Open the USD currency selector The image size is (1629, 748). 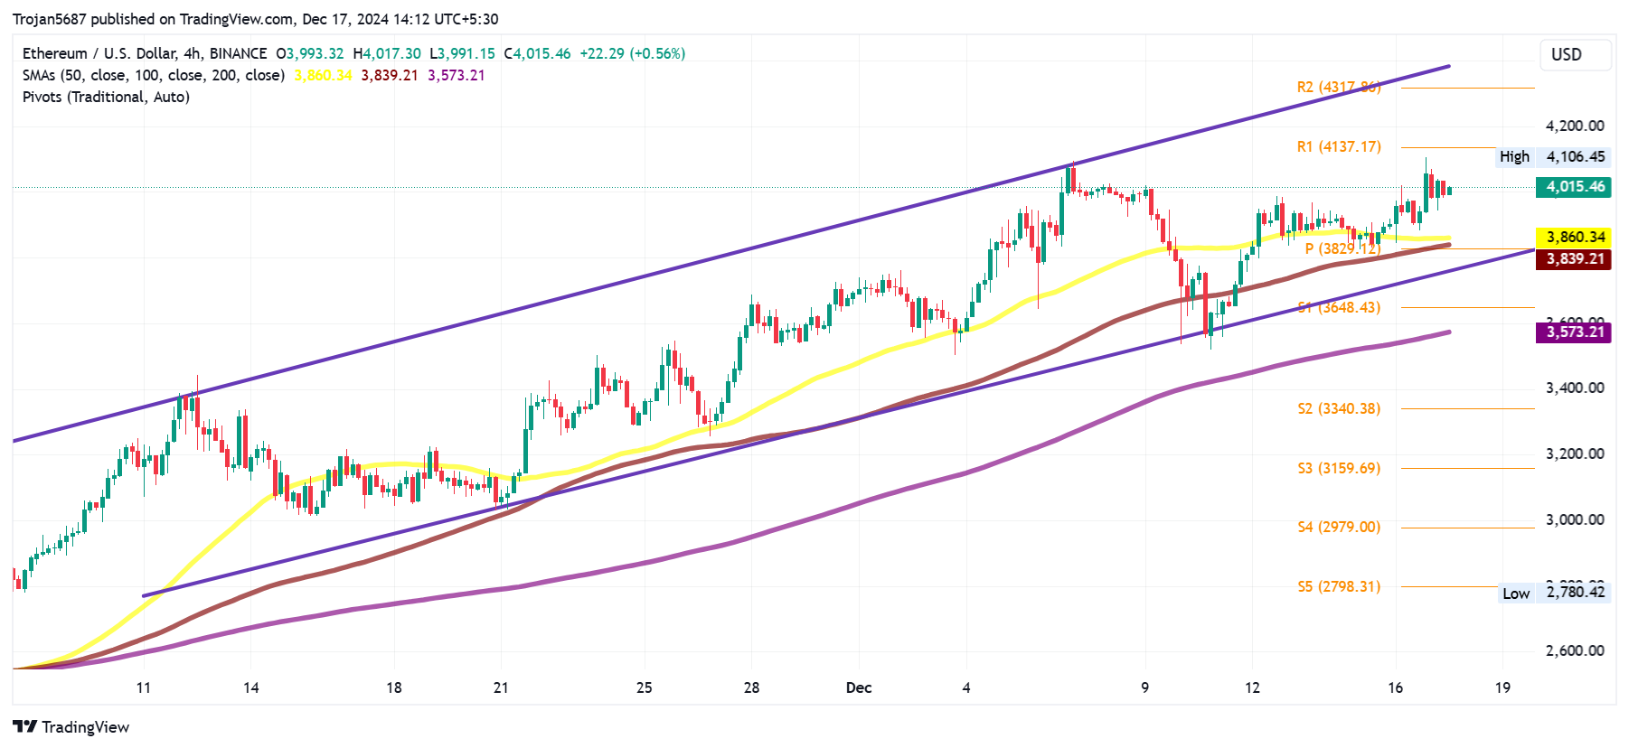[x=1574, y=54]
